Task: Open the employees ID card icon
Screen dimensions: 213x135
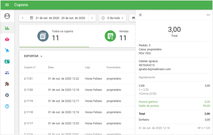Action: pyautogui.click(x=7, y=61)
